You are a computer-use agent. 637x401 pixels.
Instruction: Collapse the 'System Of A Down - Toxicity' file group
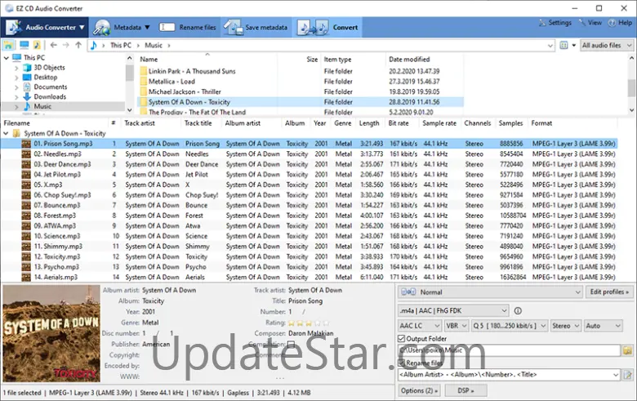coord(6,133)
